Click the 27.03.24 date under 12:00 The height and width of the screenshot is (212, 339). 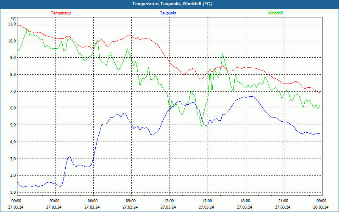[x=168, y=207]
